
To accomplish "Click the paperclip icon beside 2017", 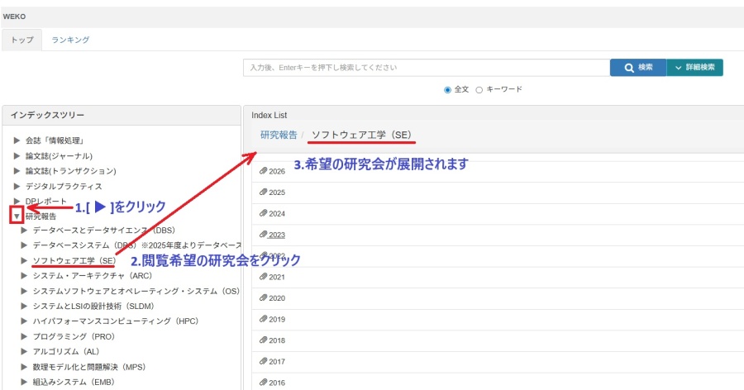I will tap(264, 361).
